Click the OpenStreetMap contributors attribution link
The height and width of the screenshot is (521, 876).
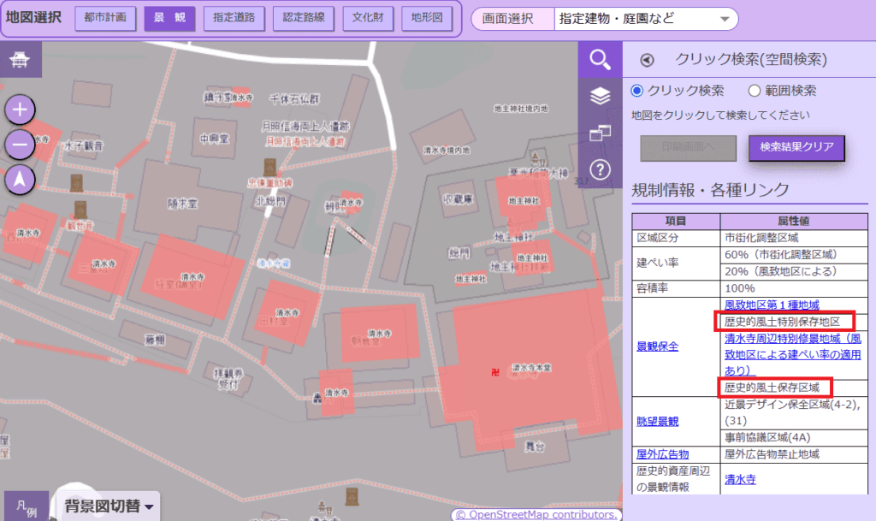pyautogui.click(x=536, y=515)
